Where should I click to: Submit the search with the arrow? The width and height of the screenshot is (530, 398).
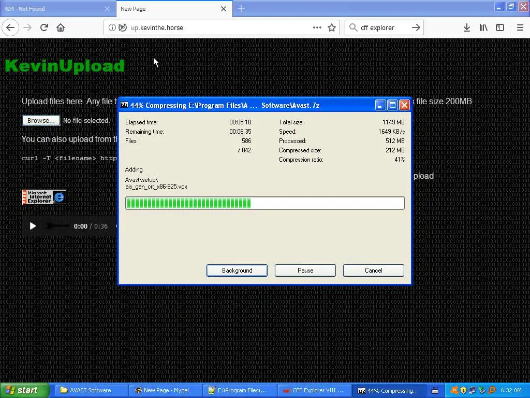click(x=416, y=27)
